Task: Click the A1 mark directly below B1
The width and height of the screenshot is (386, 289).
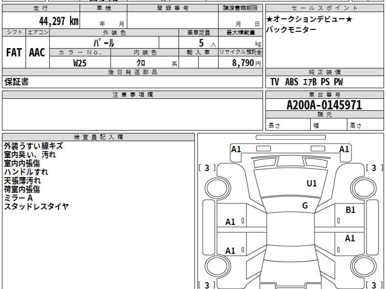Action: 350,238
